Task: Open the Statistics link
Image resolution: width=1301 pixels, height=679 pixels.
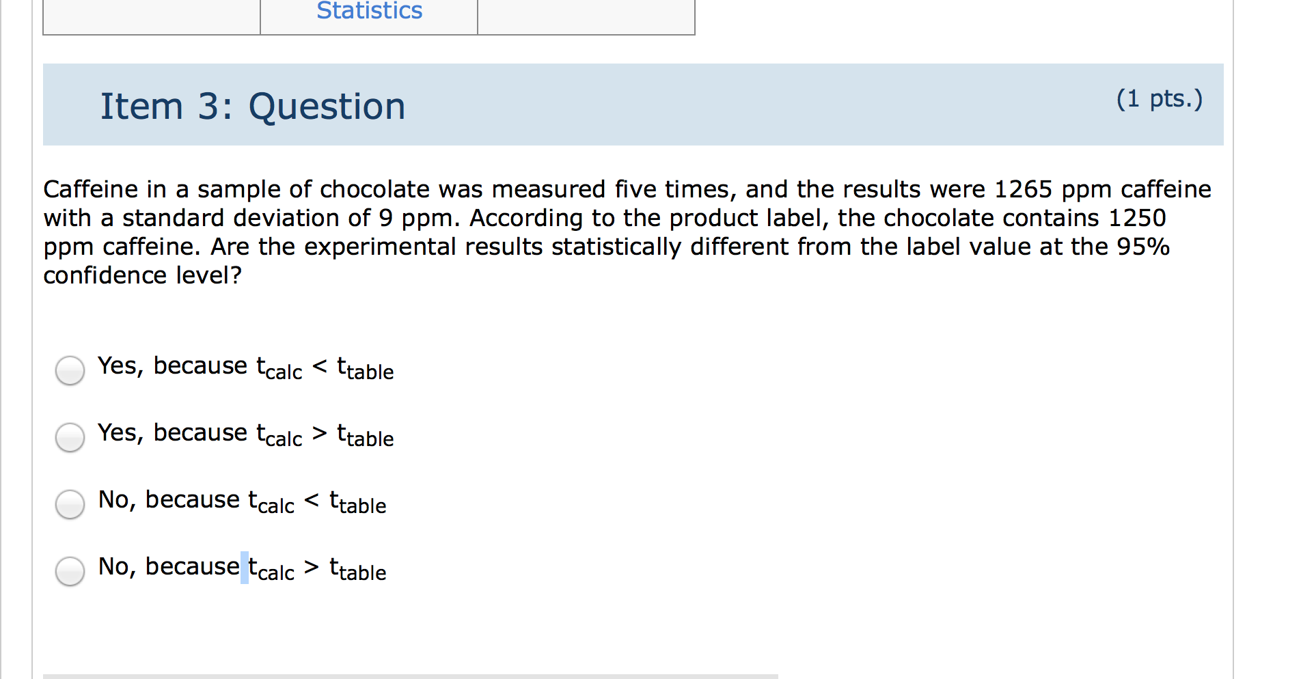Action: click(x=370, y=11)
